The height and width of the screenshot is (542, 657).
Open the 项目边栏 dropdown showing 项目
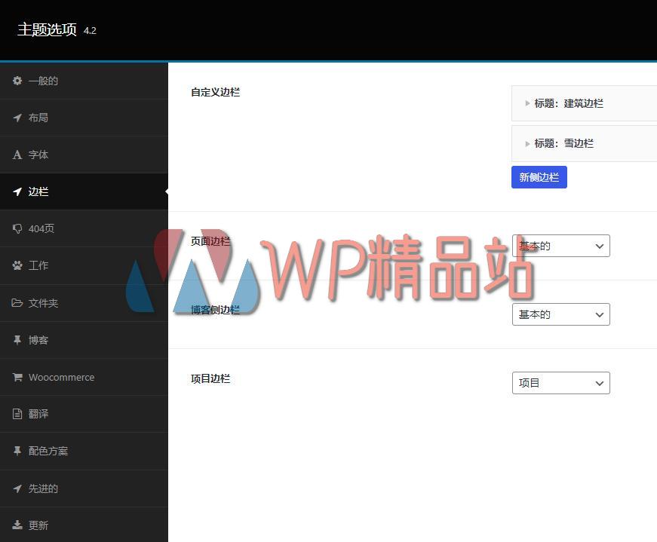click(560, 383)
